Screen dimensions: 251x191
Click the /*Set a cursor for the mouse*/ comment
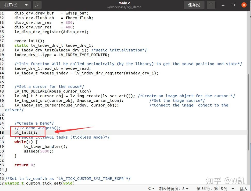click(x=49, y=87)
